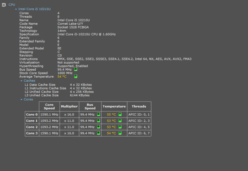Click the Average Temperature green graph icon

click(76, 76)
